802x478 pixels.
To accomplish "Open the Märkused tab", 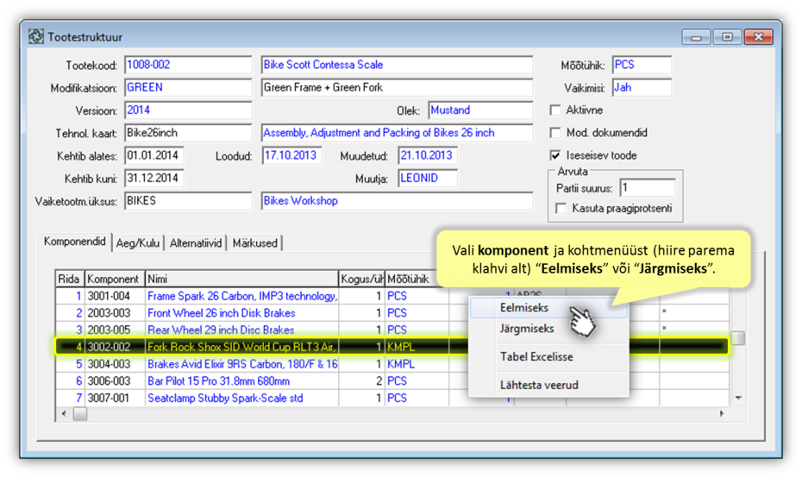I will 254,243.
